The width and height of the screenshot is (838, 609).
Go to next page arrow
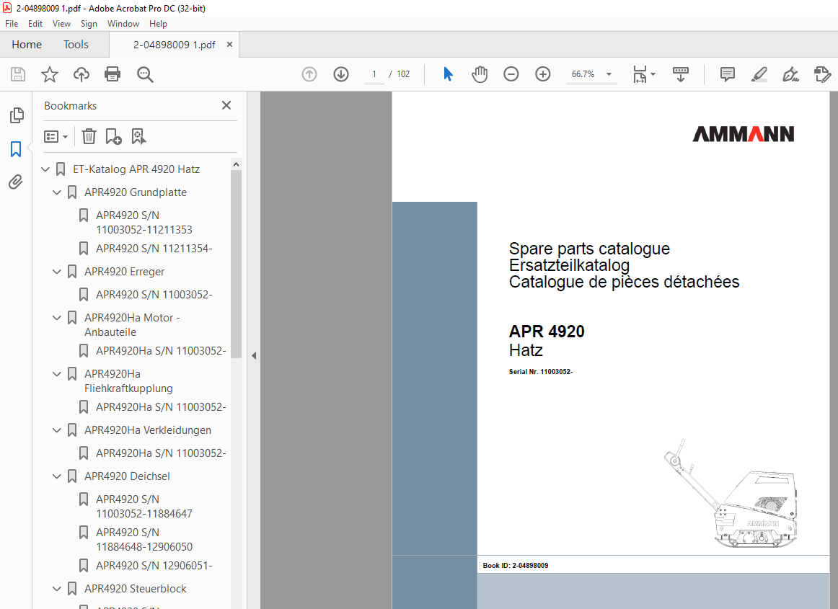341,74
